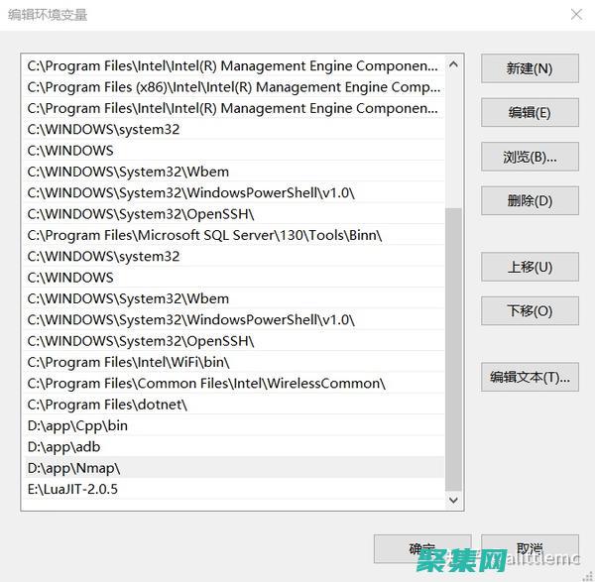Move entry up with 上移(U)
Viewport: 595px width, 582px height.
530,267
